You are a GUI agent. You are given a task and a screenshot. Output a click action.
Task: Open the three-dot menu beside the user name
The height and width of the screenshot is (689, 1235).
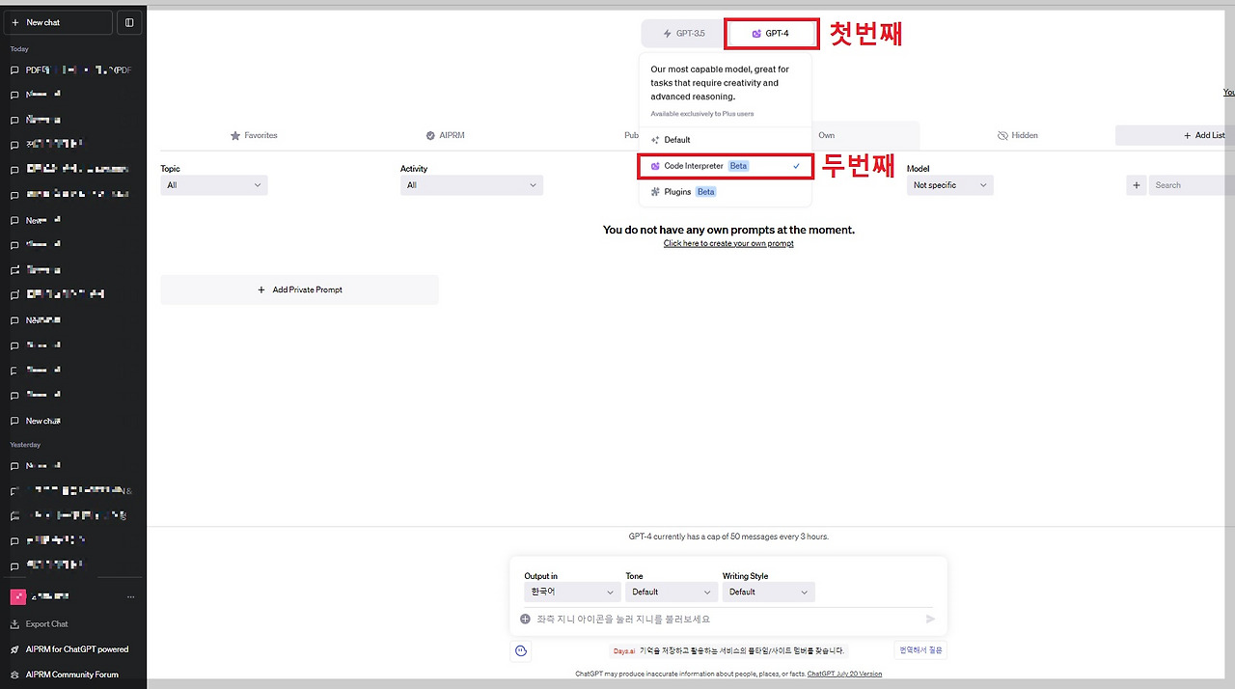click(x=131, y=596)
